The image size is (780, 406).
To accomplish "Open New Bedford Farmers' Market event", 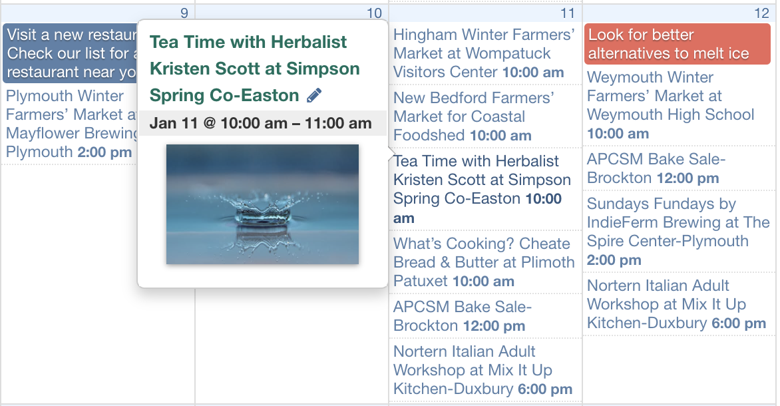I will pyautogui.click(x=473, y=116).
